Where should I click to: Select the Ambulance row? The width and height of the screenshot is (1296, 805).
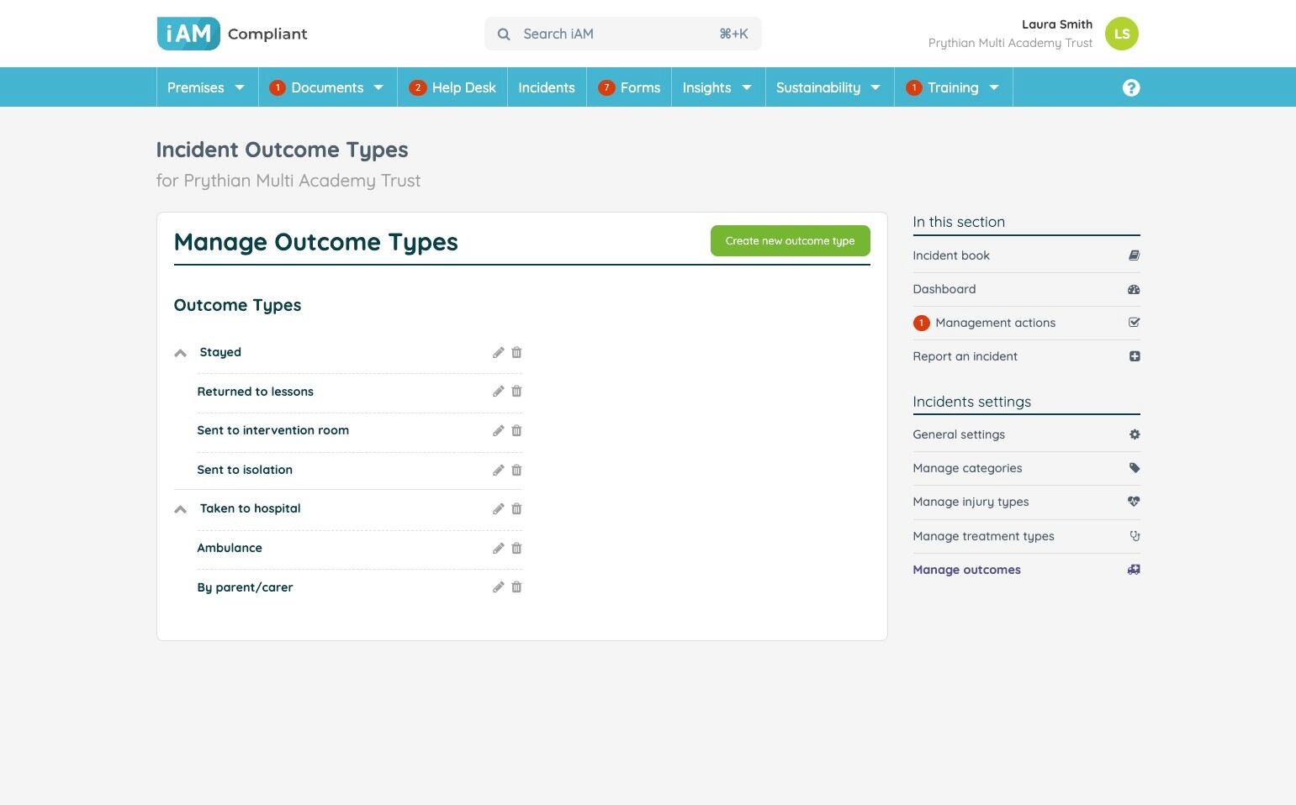359,549
